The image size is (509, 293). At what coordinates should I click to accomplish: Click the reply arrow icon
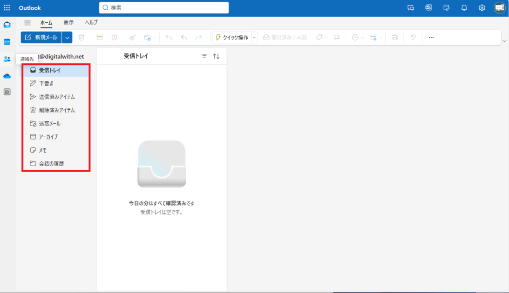pos(169,38)
